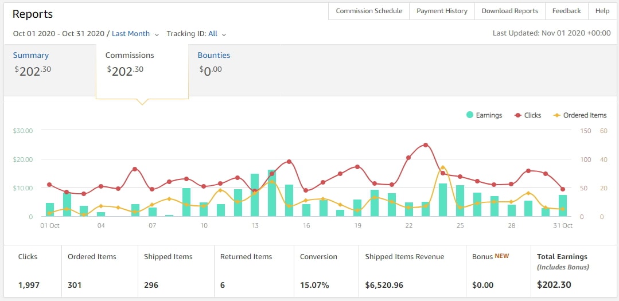Click the chevron beside Tracking ID All
Screen dimensions: 619x301
point(224,35)
